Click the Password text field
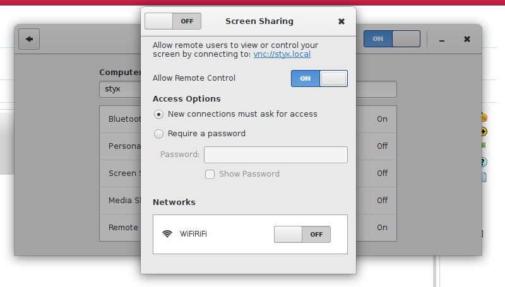Image resolution: width=505 pixels, height=287 pixels. click(275, 155)
